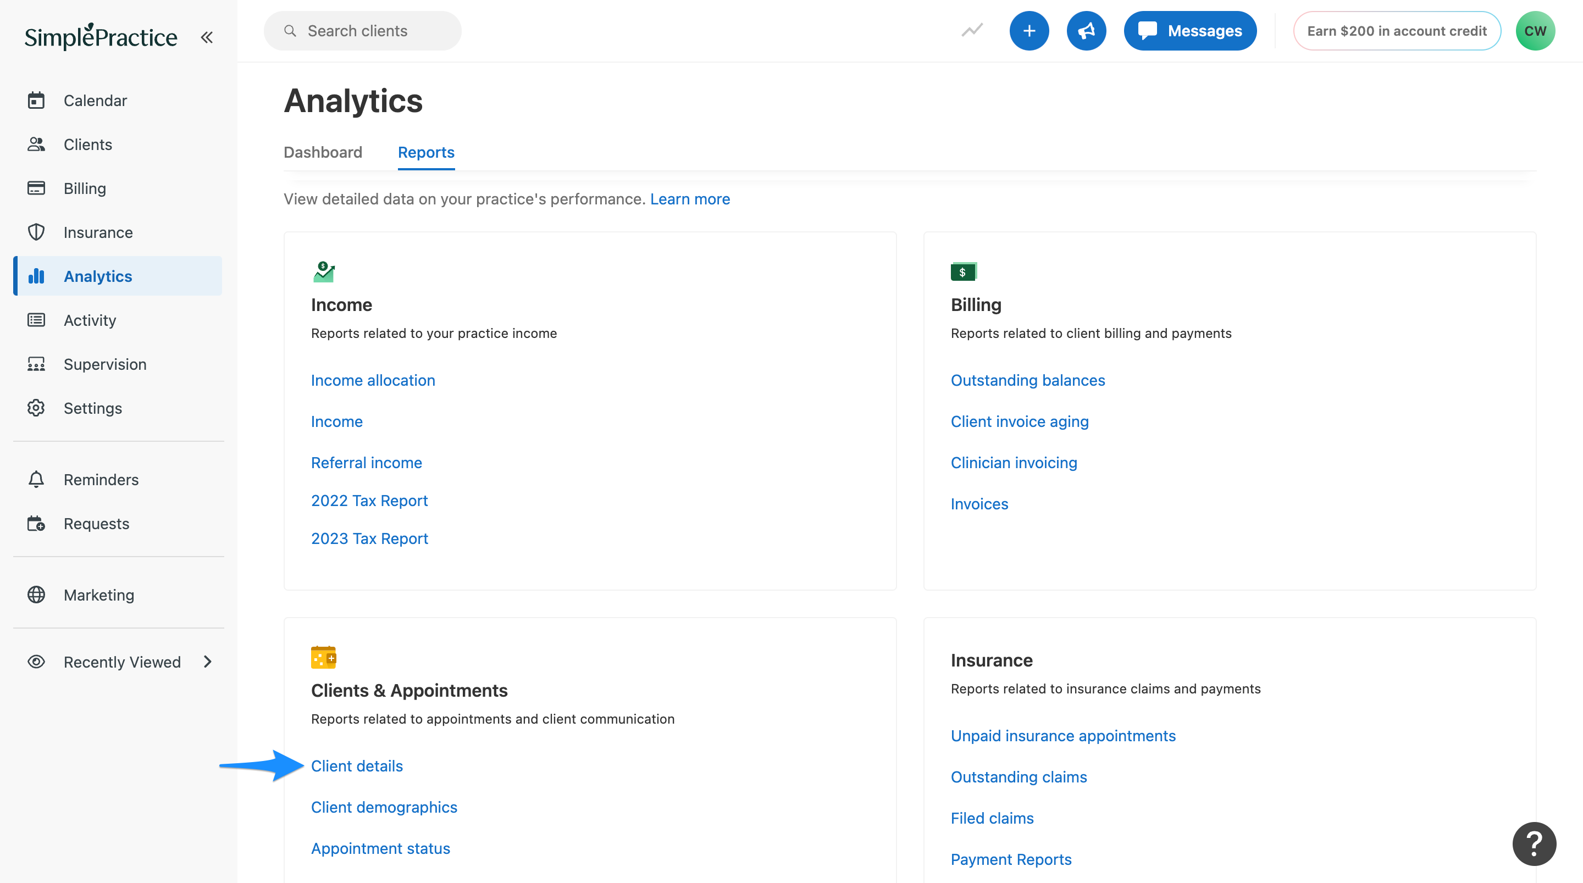The height and width of the screenshot is (883, 1583).
Task: Open the 2022 Tax Report
Action: [369, 501]
